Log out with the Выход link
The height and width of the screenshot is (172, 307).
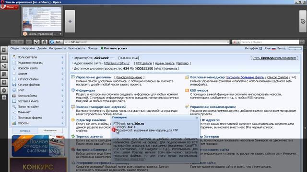(282, 48)
